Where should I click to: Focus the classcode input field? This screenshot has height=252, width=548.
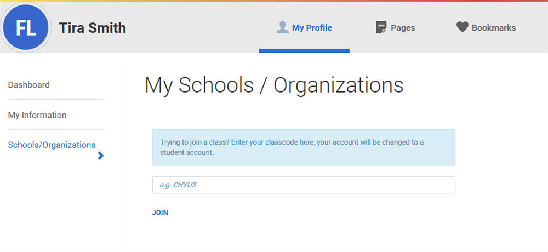pyautogui.click(x=304, y=185)
